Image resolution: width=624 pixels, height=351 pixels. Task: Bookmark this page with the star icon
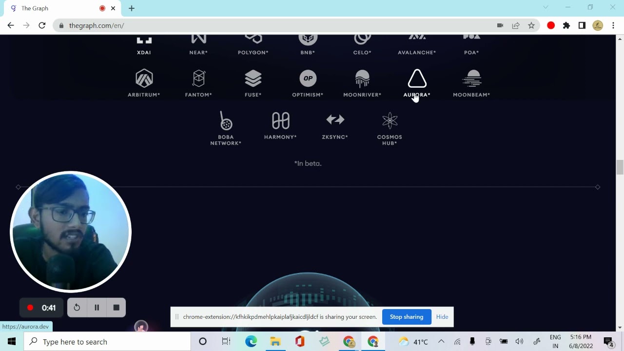(x=531, y=25)
